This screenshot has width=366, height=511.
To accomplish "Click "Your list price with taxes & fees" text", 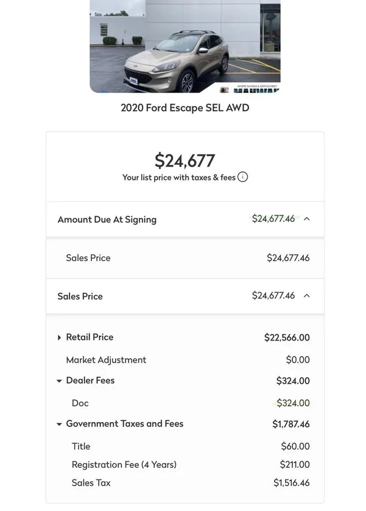I will pos(178,178).
